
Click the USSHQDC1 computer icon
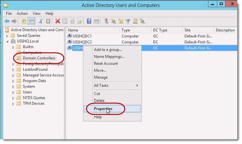pyautogui.click(x=70, y=36)
